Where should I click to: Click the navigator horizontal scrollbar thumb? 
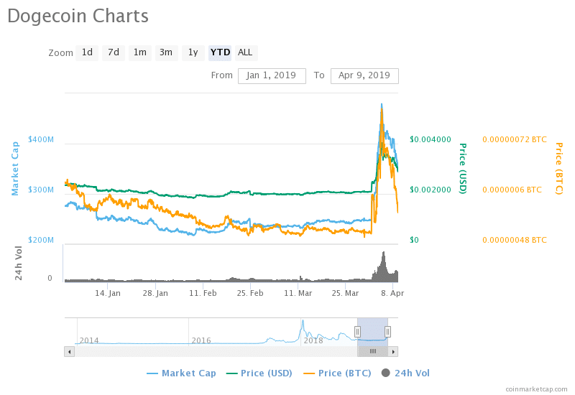[372, 352]
